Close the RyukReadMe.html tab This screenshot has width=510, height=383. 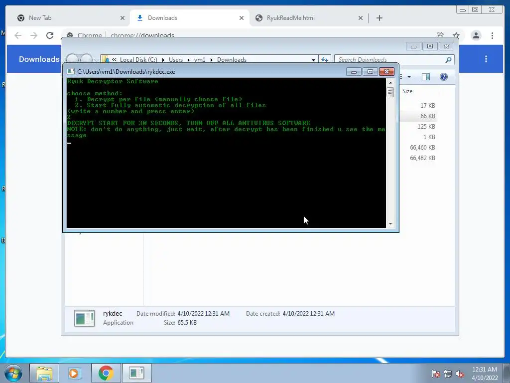[x=361, y=18]
